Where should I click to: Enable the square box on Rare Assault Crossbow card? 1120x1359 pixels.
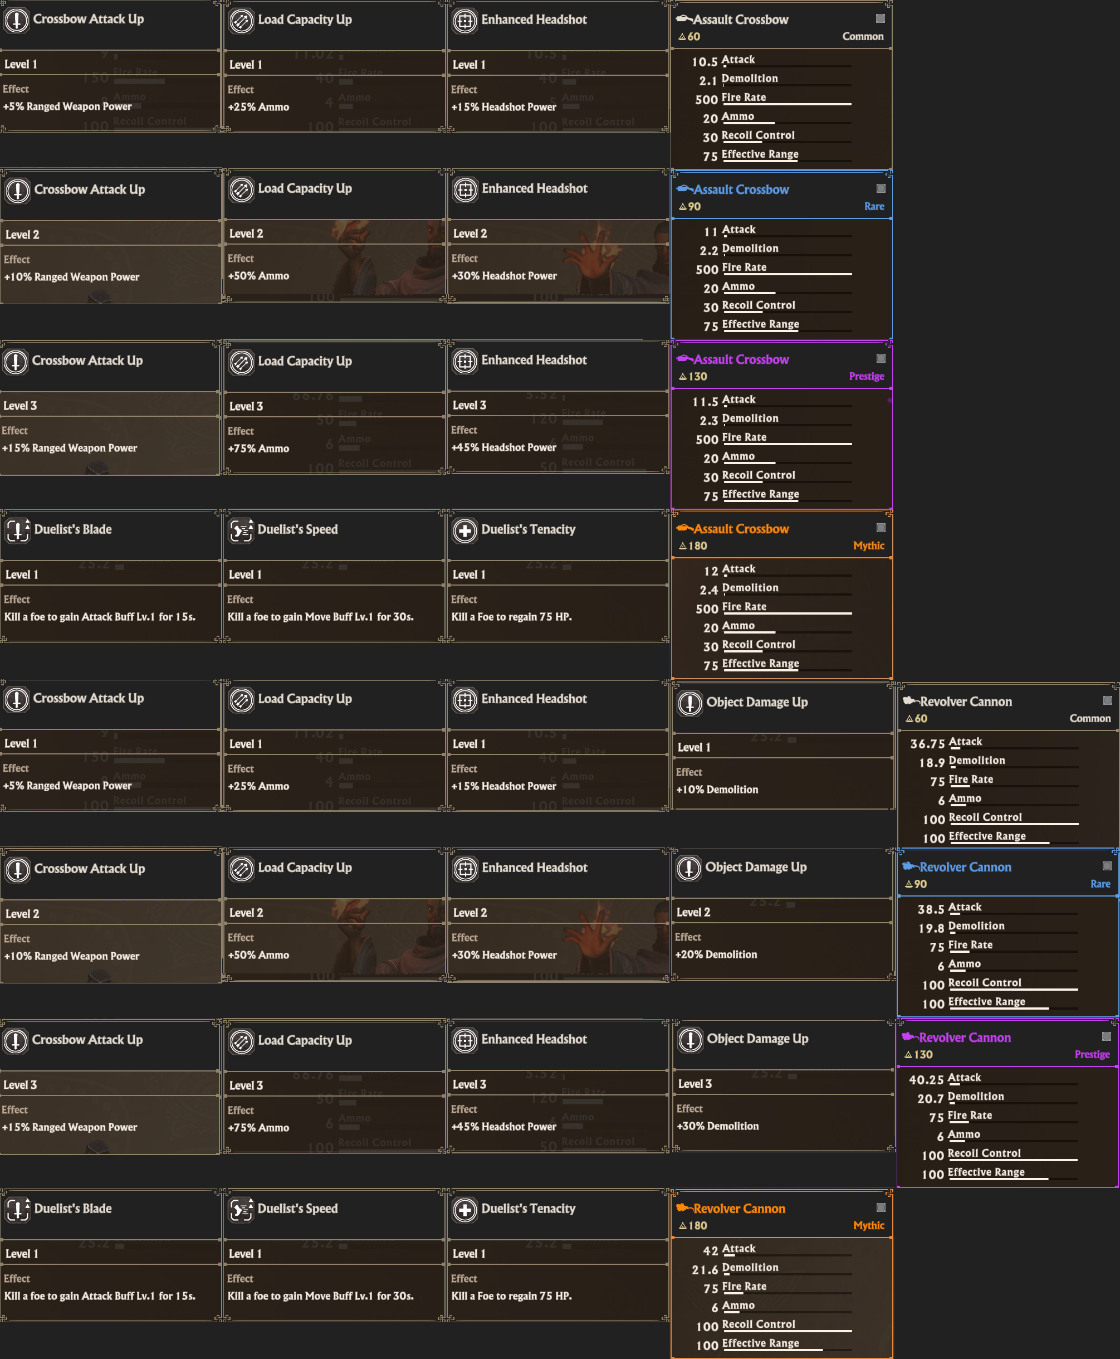[881, 188]
